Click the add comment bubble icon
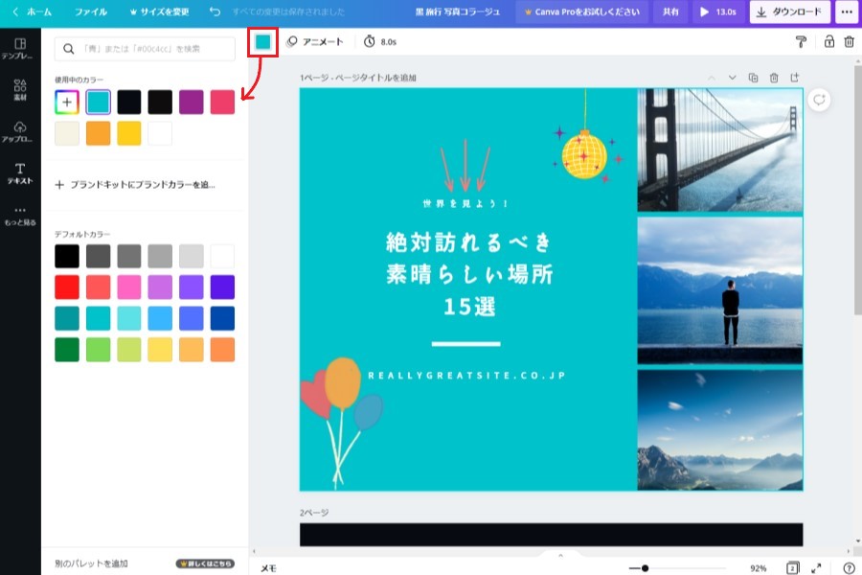The height and width of the screenshot is (575, 862). pyautogui.click(x=818, y=101)
